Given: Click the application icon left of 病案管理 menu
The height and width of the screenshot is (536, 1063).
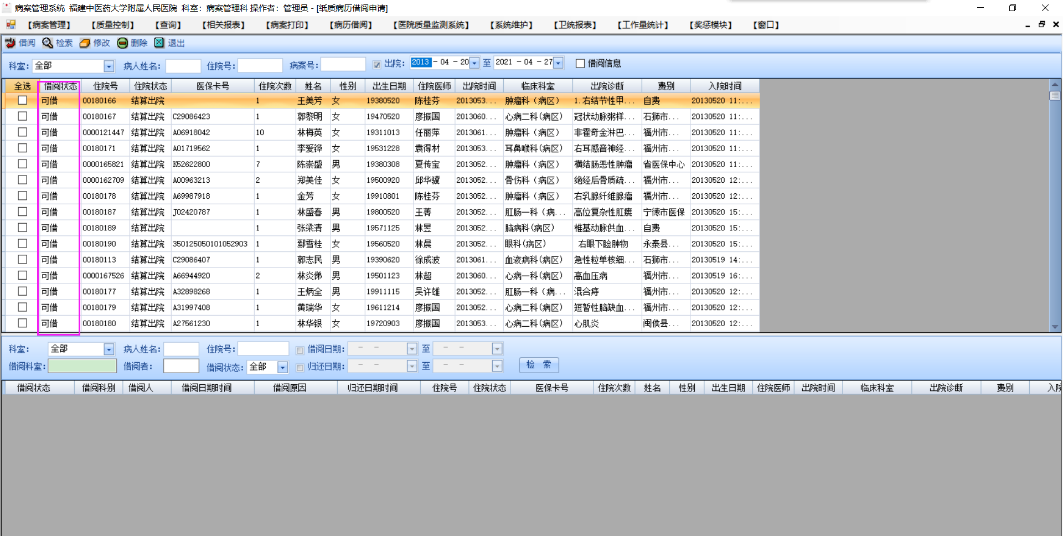Looking at the screenshot, I should pos(11,24).
